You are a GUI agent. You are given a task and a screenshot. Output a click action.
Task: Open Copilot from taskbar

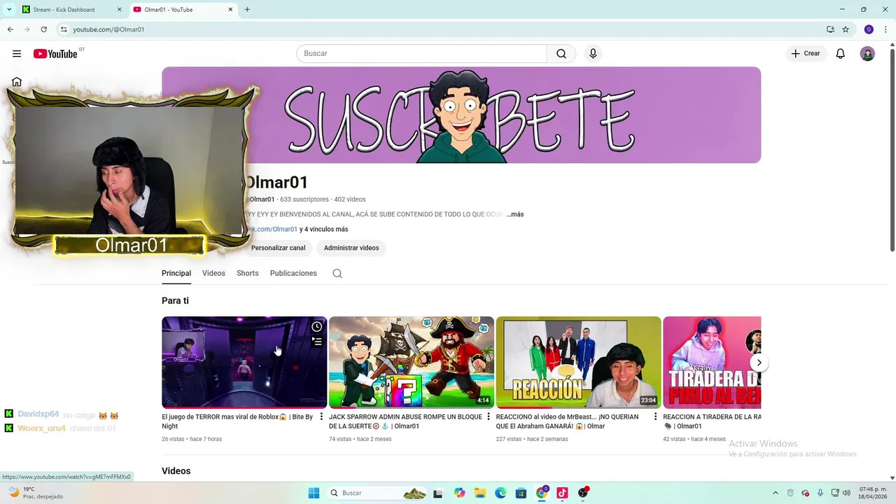pos(459,493)
